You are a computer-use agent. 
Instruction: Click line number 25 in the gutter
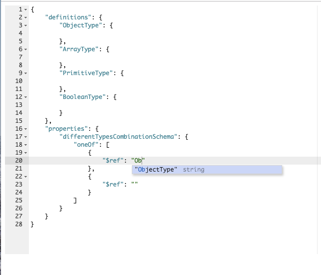point(19,200)
